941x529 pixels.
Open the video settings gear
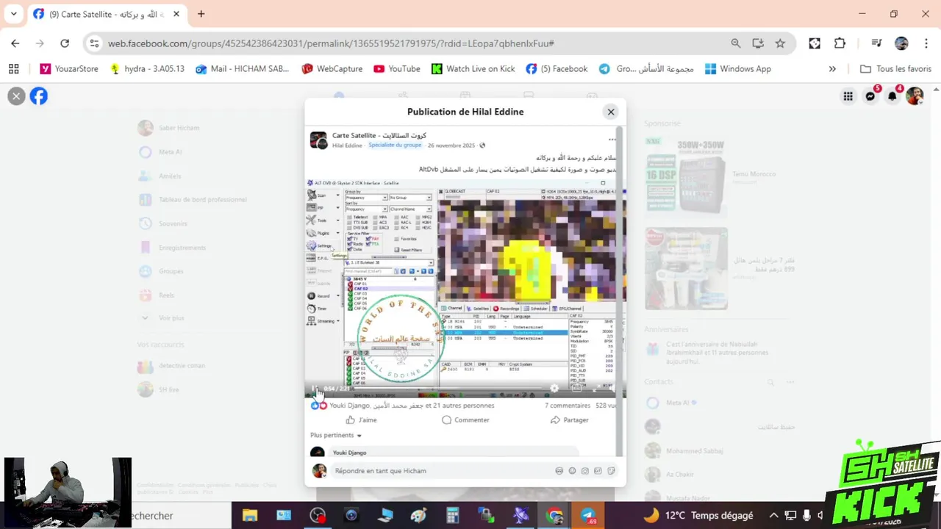click(554, 389)
